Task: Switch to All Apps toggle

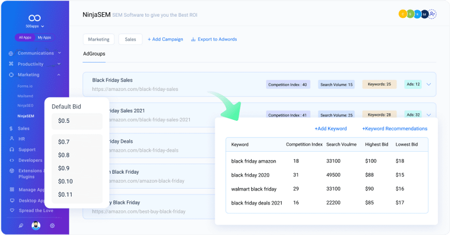Action: (25, 37)
